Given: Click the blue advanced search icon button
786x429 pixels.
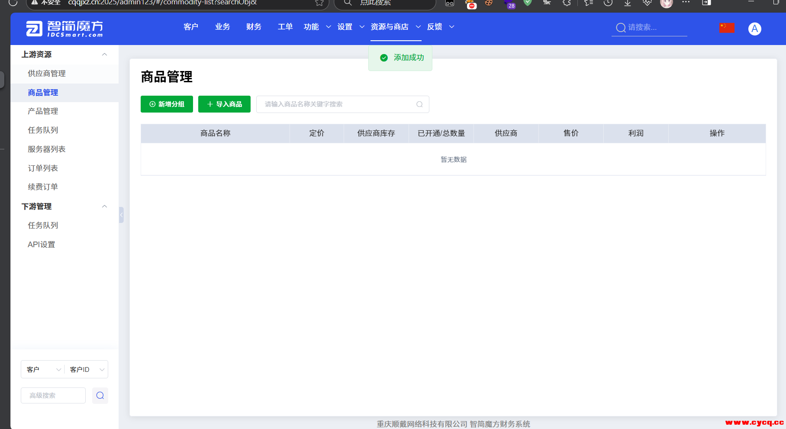Looking at the screenshot, I should point(100,395).
